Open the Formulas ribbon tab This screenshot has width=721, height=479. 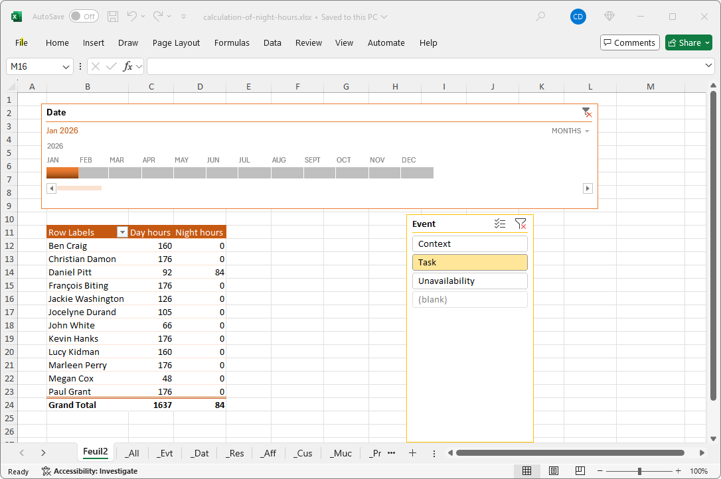pos(232,42)
